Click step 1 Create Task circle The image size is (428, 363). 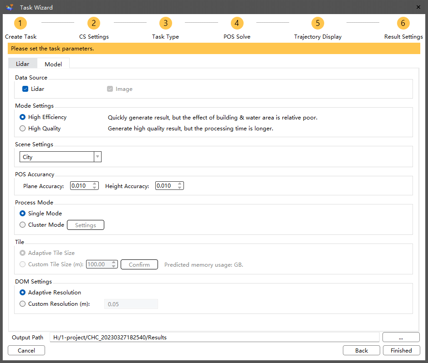click(x=20, y=23)
